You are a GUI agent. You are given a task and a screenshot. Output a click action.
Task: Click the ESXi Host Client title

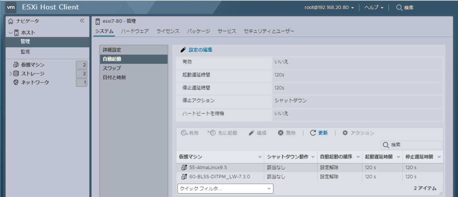50,7
